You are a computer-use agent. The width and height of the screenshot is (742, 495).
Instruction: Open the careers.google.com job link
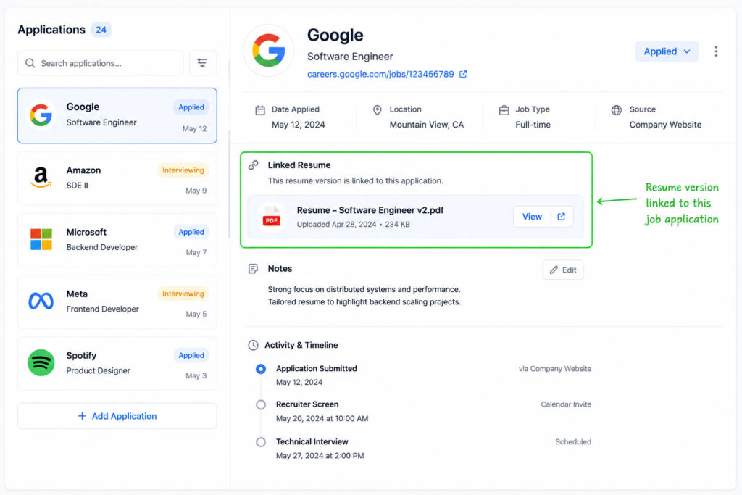point(380,74)
